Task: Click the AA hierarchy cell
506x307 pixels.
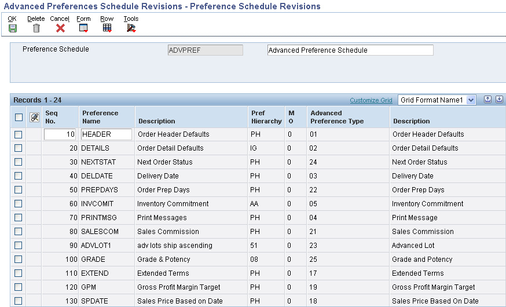Action: coord(266,204)
